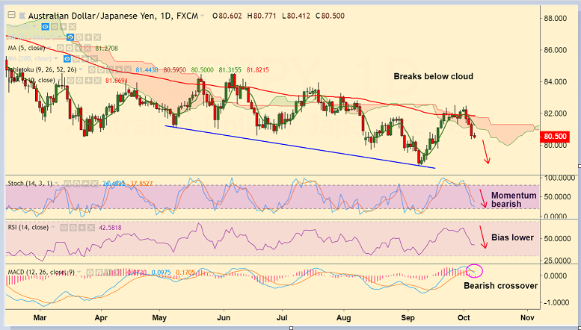Open dropdown arrow after FXCM symbol title

click(x=203, y=16)
